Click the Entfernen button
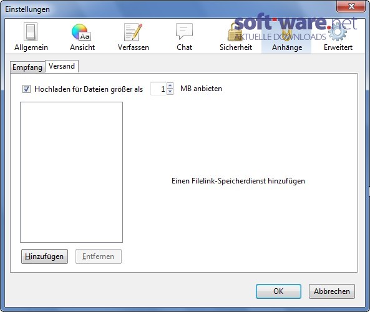 (99, 256)
